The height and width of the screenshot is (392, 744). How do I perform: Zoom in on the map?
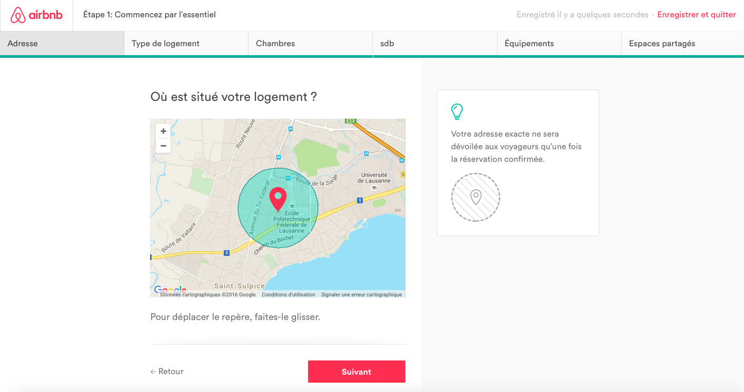[x=163, y=131]
